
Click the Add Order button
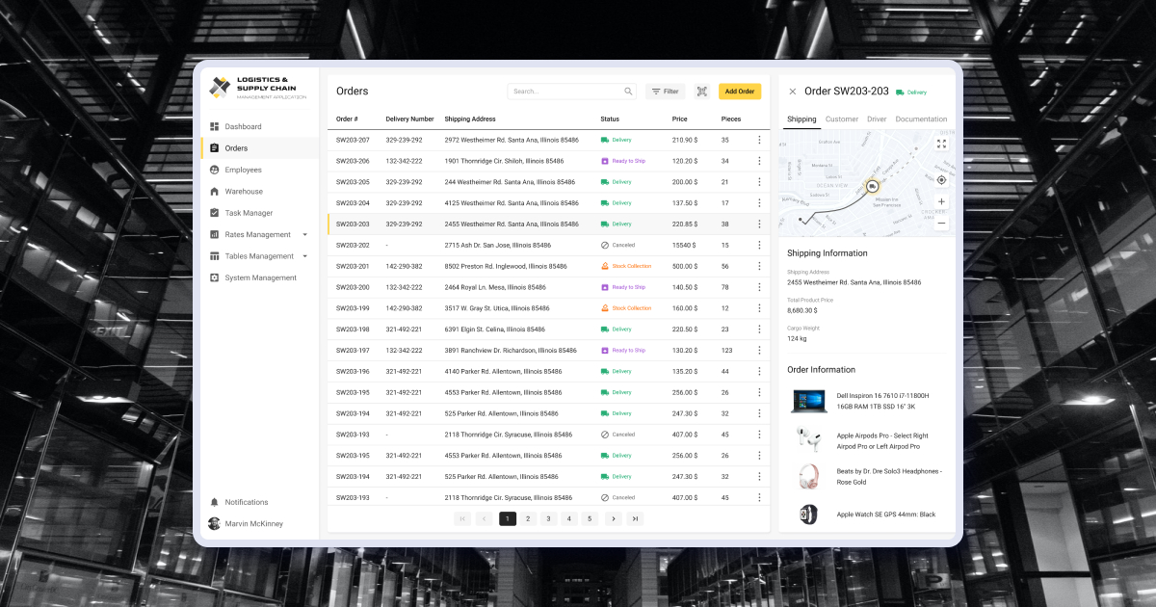(739, 91)
